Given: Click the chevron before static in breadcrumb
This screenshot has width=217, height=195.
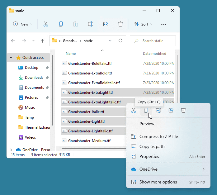Looking at the screenshot, I should tap(80, 41).
